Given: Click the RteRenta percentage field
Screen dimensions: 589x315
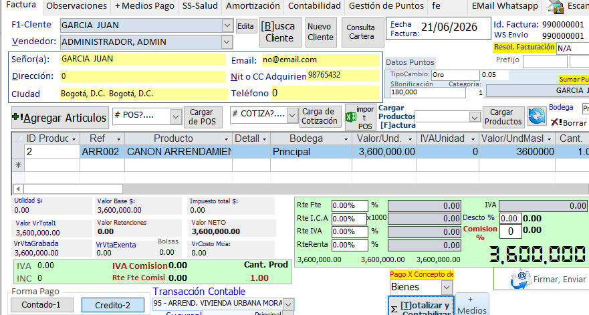Looking at the screenshot, I should (350, 245).
